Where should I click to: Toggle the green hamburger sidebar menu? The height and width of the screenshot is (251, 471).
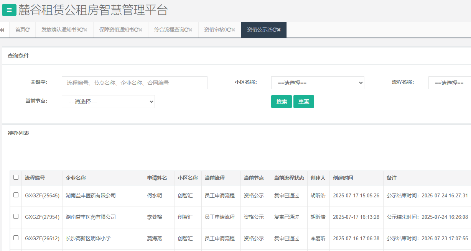click(x=9, y=10)
